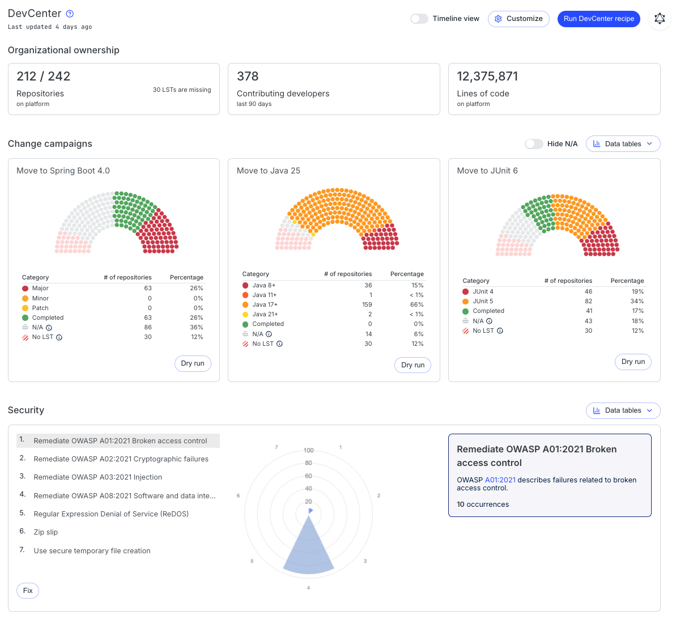Screen dimensions: 676x623
Task: Click the Move to Spring Boot 4.0 dot chart
Action: pyautogui.click(x=116, y=222)
